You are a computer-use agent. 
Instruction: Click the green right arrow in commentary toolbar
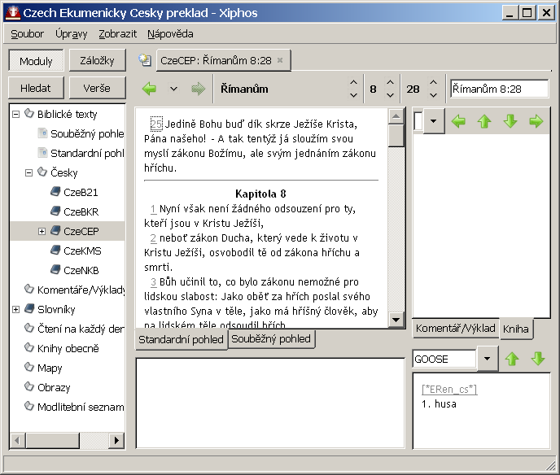click(x=536, y=121)
